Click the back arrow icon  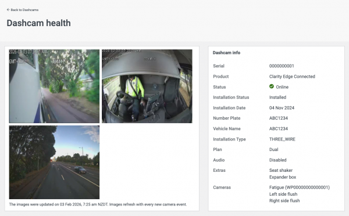tap(8, 10)
